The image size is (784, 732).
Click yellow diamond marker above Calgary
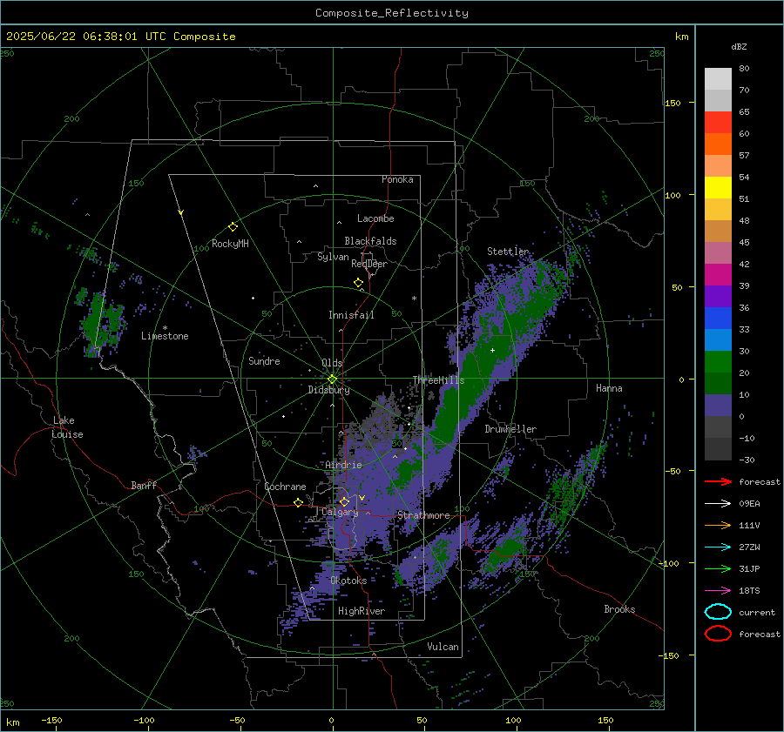pos(344,501)
